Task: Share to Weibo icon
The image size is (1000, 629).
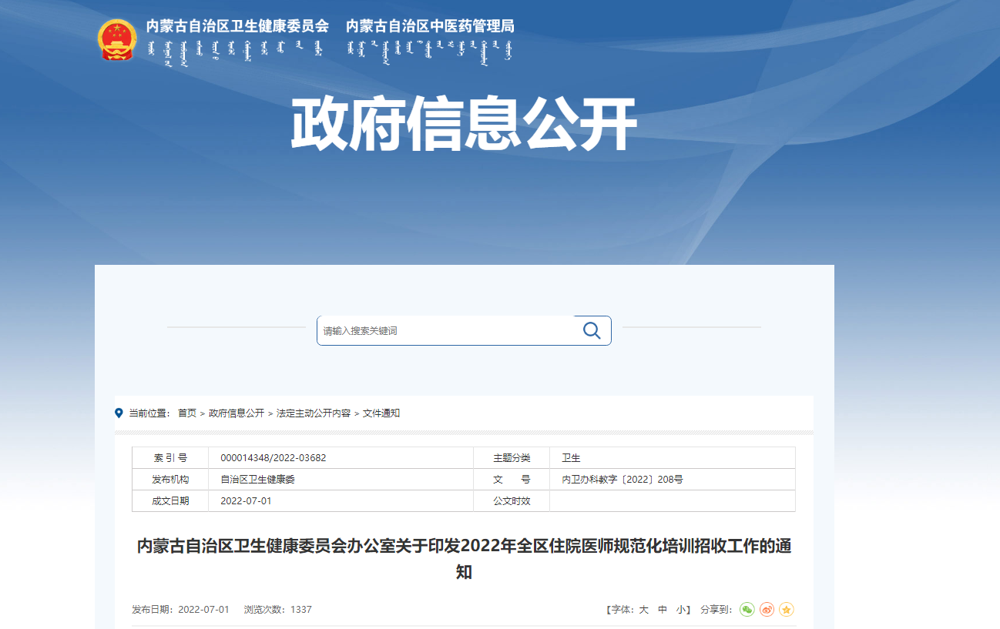Action: coord(767,610)
